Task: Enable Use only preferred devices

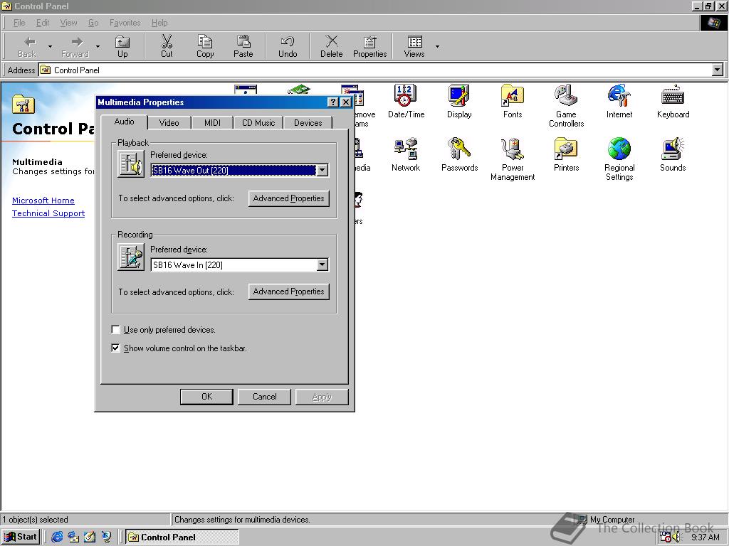Action: (x=116, y=330)
